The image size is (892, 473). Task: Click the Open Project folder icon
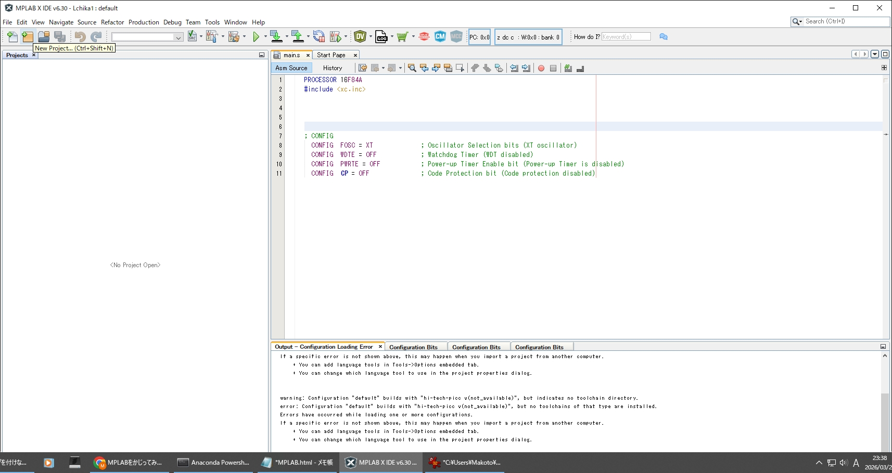tap(44, 37)
